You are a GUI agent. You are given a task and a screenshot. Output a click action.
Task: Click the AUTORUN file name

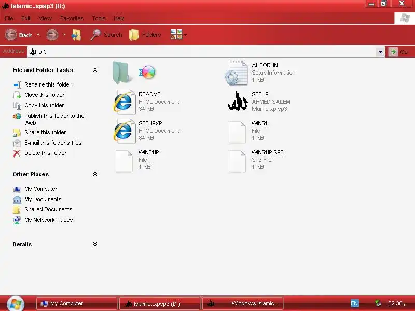[265, 65]
